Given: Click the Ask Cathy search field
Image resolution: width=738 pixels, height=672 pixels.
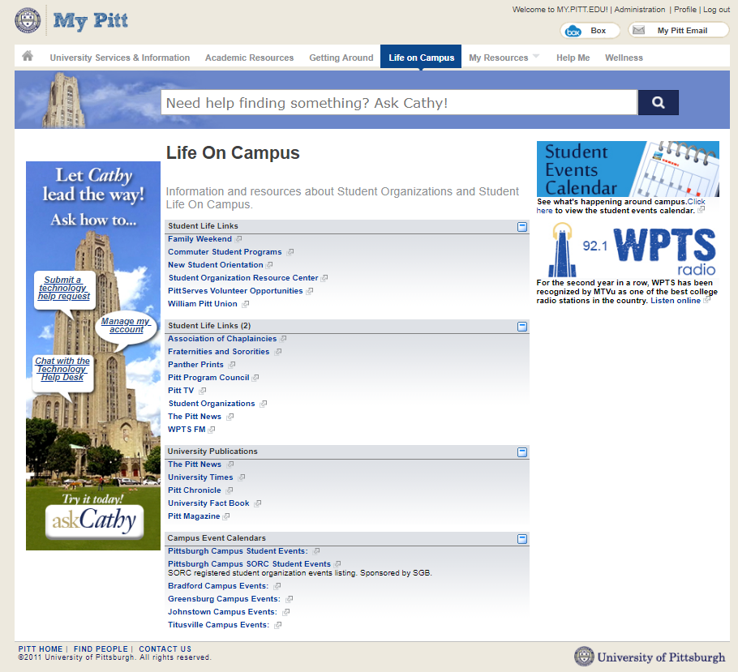Looking at the screenshot, I should 399,103.
